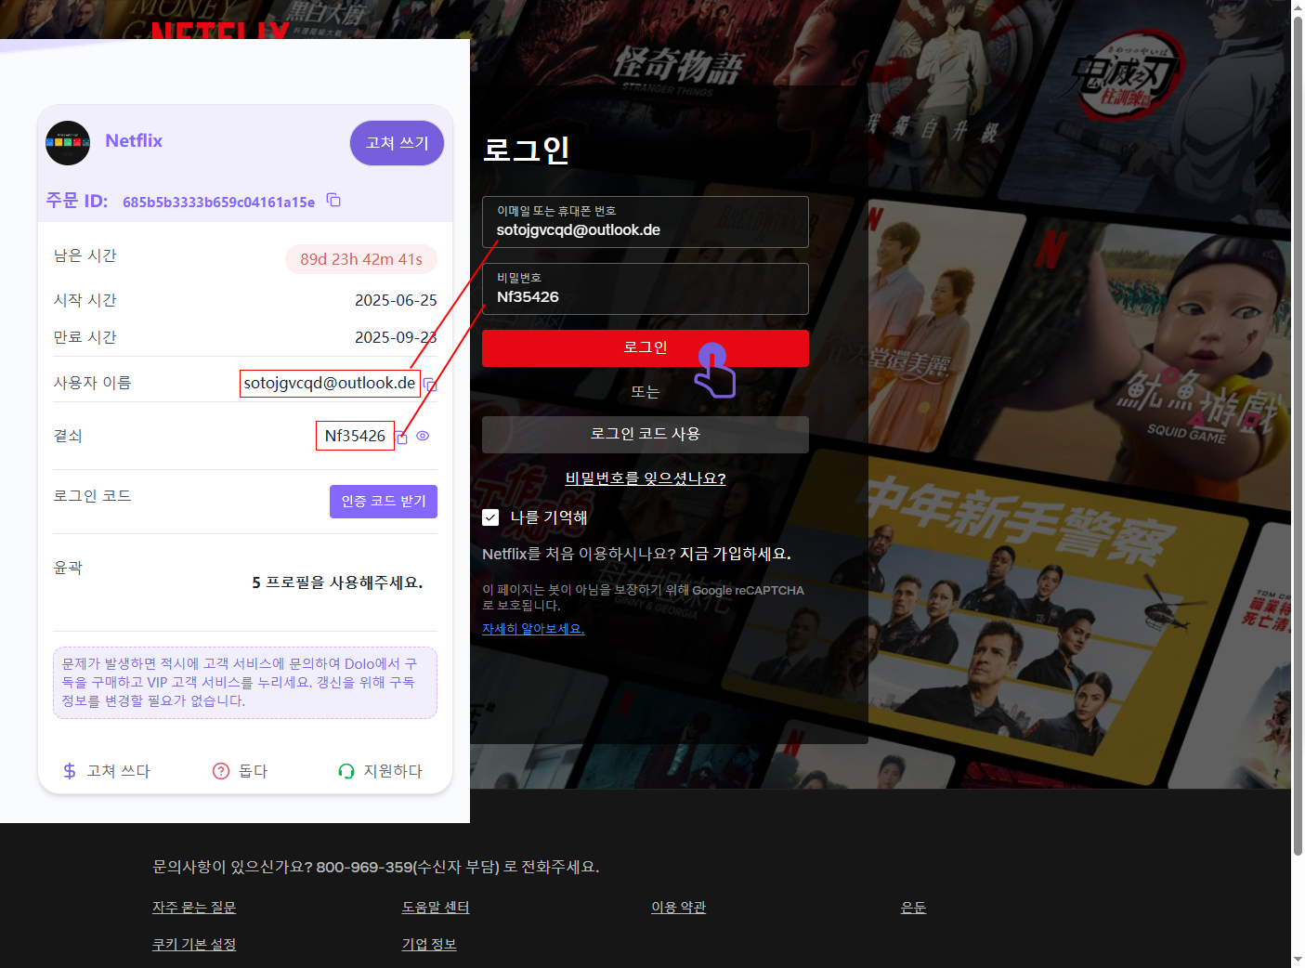Viewport: 1305px width, 968px height.
Task: Click the Netflix service name title
Action: tap(134, 141)
